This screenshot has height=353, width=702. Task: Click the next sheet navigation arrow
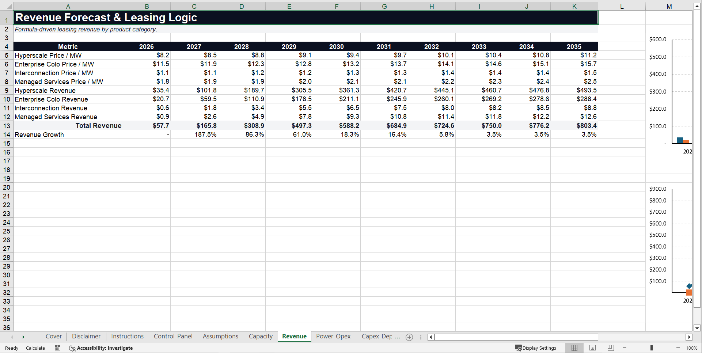(23, 337)
